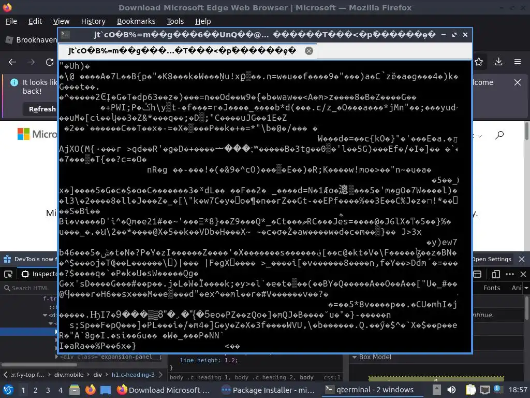Open the clipboard manager tray icon
530x398 pixels.
pos(470,390)
